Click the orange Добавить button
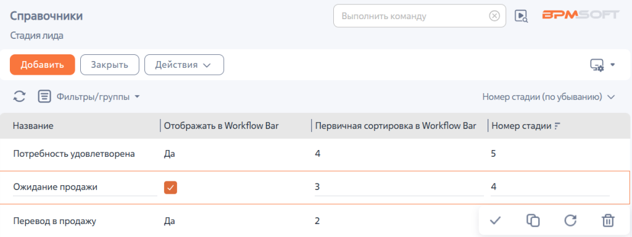 (x=43, y=65)
